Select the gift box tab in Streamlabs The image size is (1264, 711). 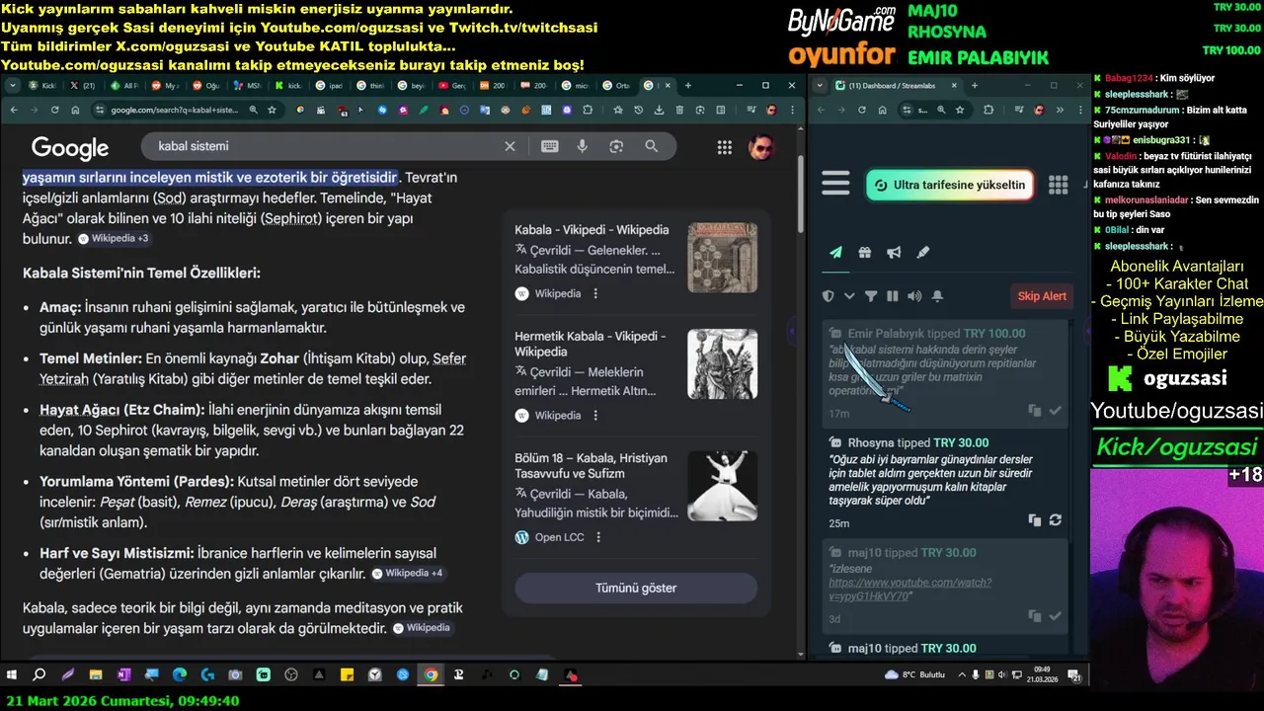tap(865, 253)
